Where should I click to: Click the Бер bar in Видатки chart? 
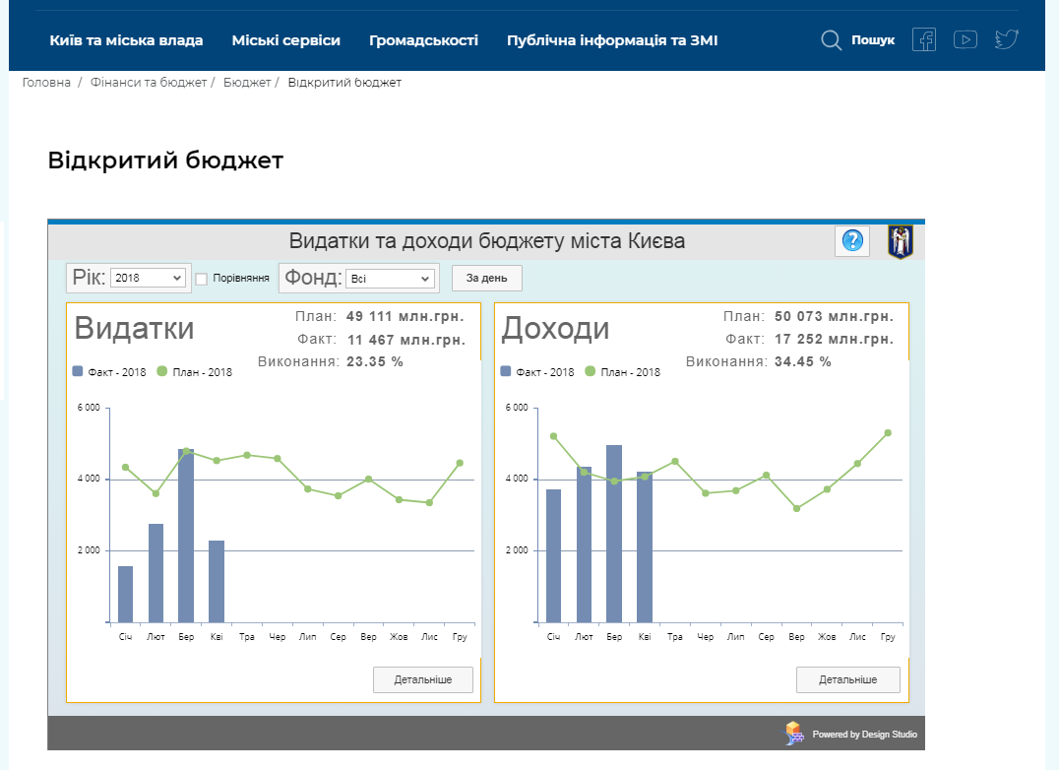186,537
